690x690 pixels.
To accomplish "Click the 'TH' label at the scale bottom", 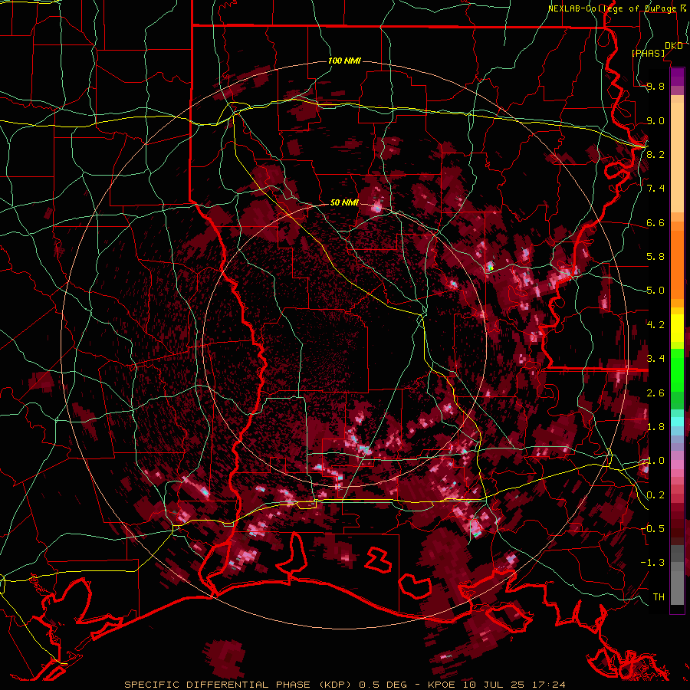I will [659, 597].
